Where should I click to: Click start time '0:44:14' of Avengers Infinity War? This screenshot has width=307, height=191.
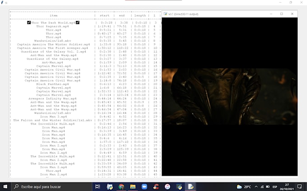(104, 98)
